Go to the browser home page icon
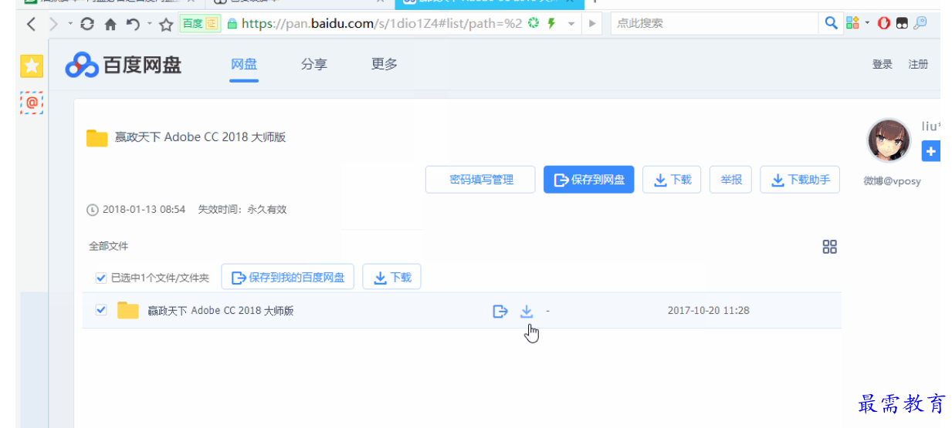This screenshot has width=952, height=428. [110, 24]
